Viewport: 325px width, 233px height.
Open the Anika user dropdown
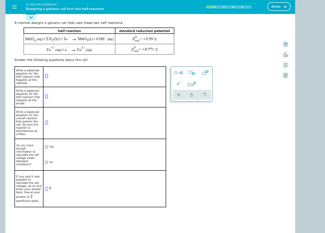tap(279, 7)
